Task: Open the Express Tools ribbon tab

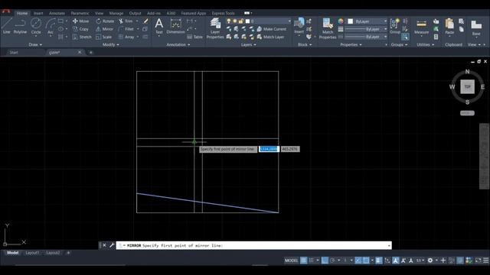Action: (x=223, y=13)
